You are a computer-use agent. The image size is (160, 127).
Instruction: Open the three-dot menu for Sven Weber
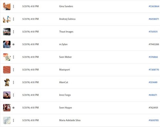click(13, 57)
